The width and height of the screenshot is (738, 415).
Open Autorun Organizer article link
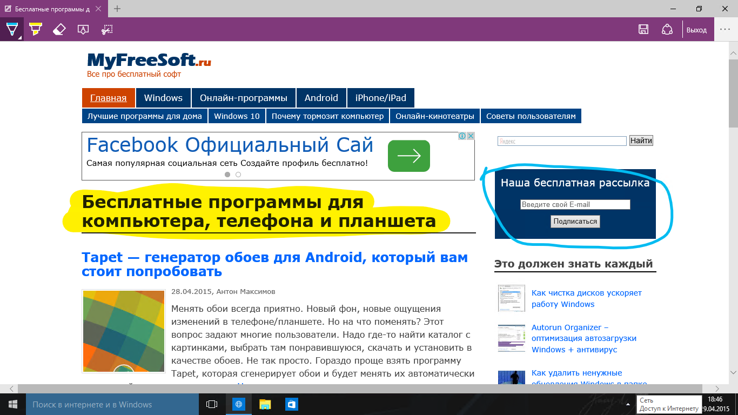(x=584, y=338)
